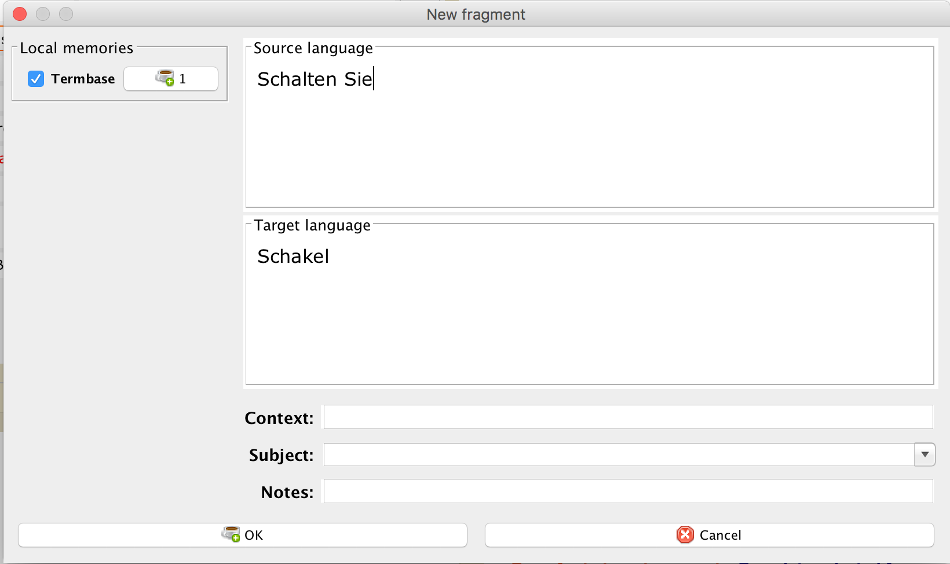Click the red X icon on Cancel button
Screen dimensions: 950x564
click(685, 534)
